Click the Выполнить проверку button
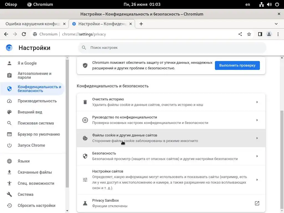 click(x=237, y=65)
